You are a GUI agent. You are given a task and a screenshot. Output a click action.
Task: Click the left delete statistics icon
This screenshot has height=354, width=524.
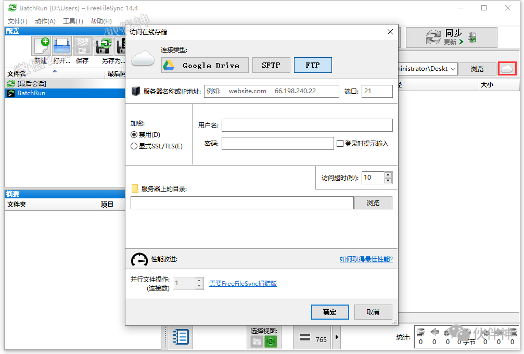pos(421,332)
